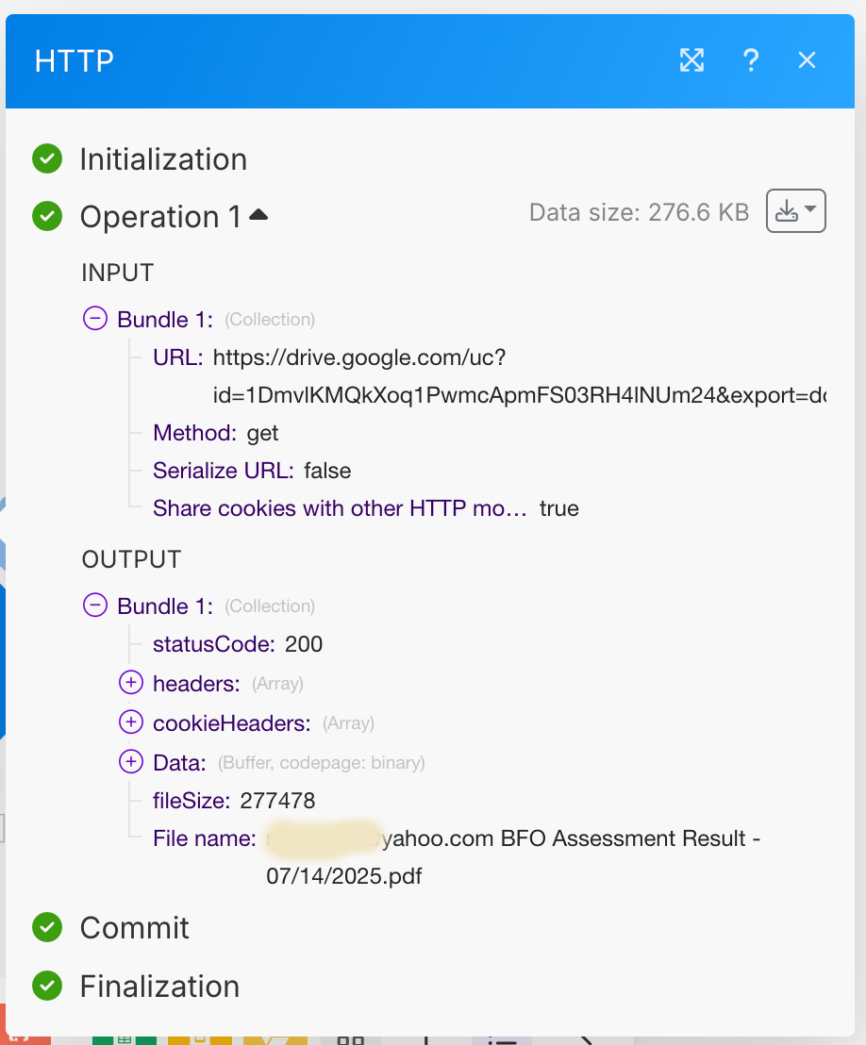
Task: Close the HTTP output panel
Action: coord(807,60)
